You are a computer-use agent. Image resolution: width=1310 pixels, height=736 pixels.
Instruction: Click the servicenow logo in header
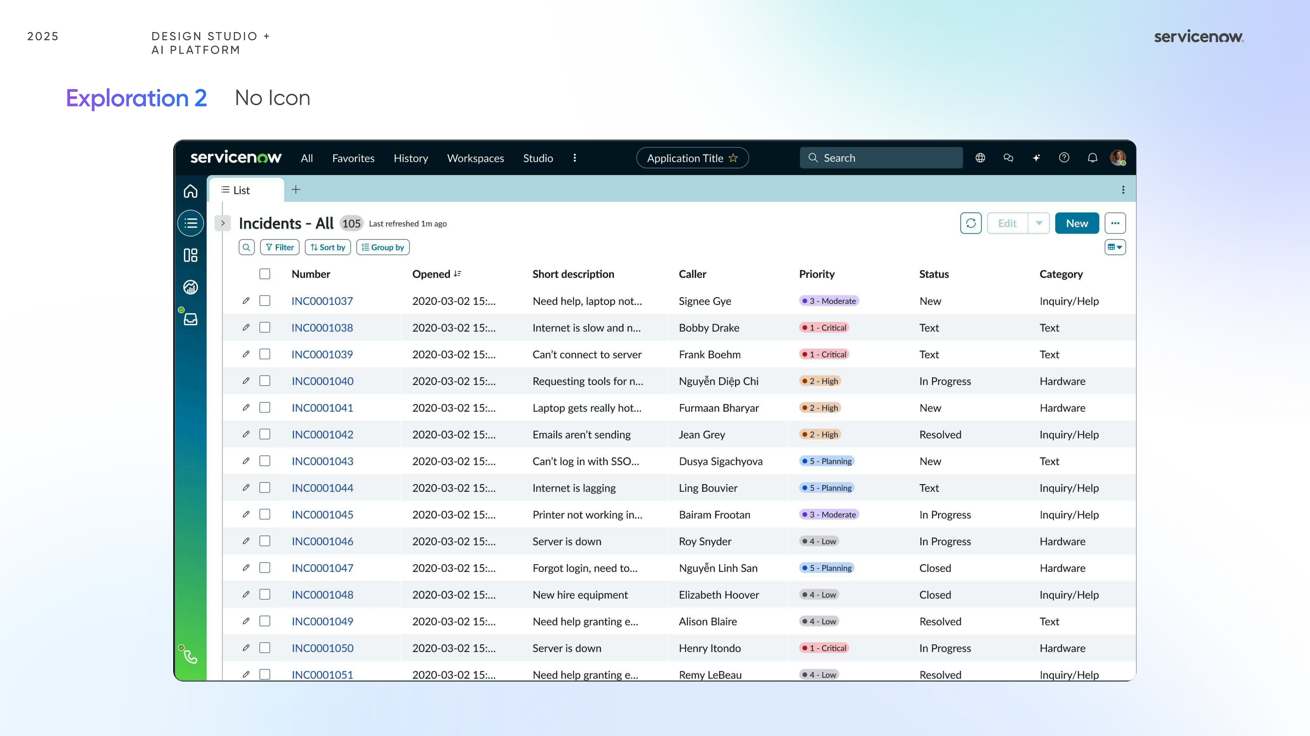pos(236,157)
